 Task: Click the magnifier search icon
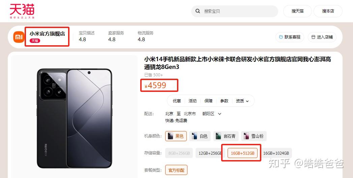(198, 11)
